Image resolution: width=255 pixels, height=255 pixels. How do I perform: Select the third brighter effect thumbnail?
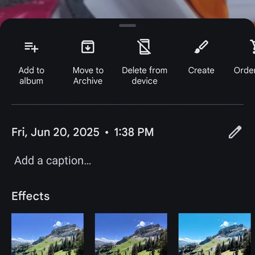pyautogui.click(x=215, y=234)
